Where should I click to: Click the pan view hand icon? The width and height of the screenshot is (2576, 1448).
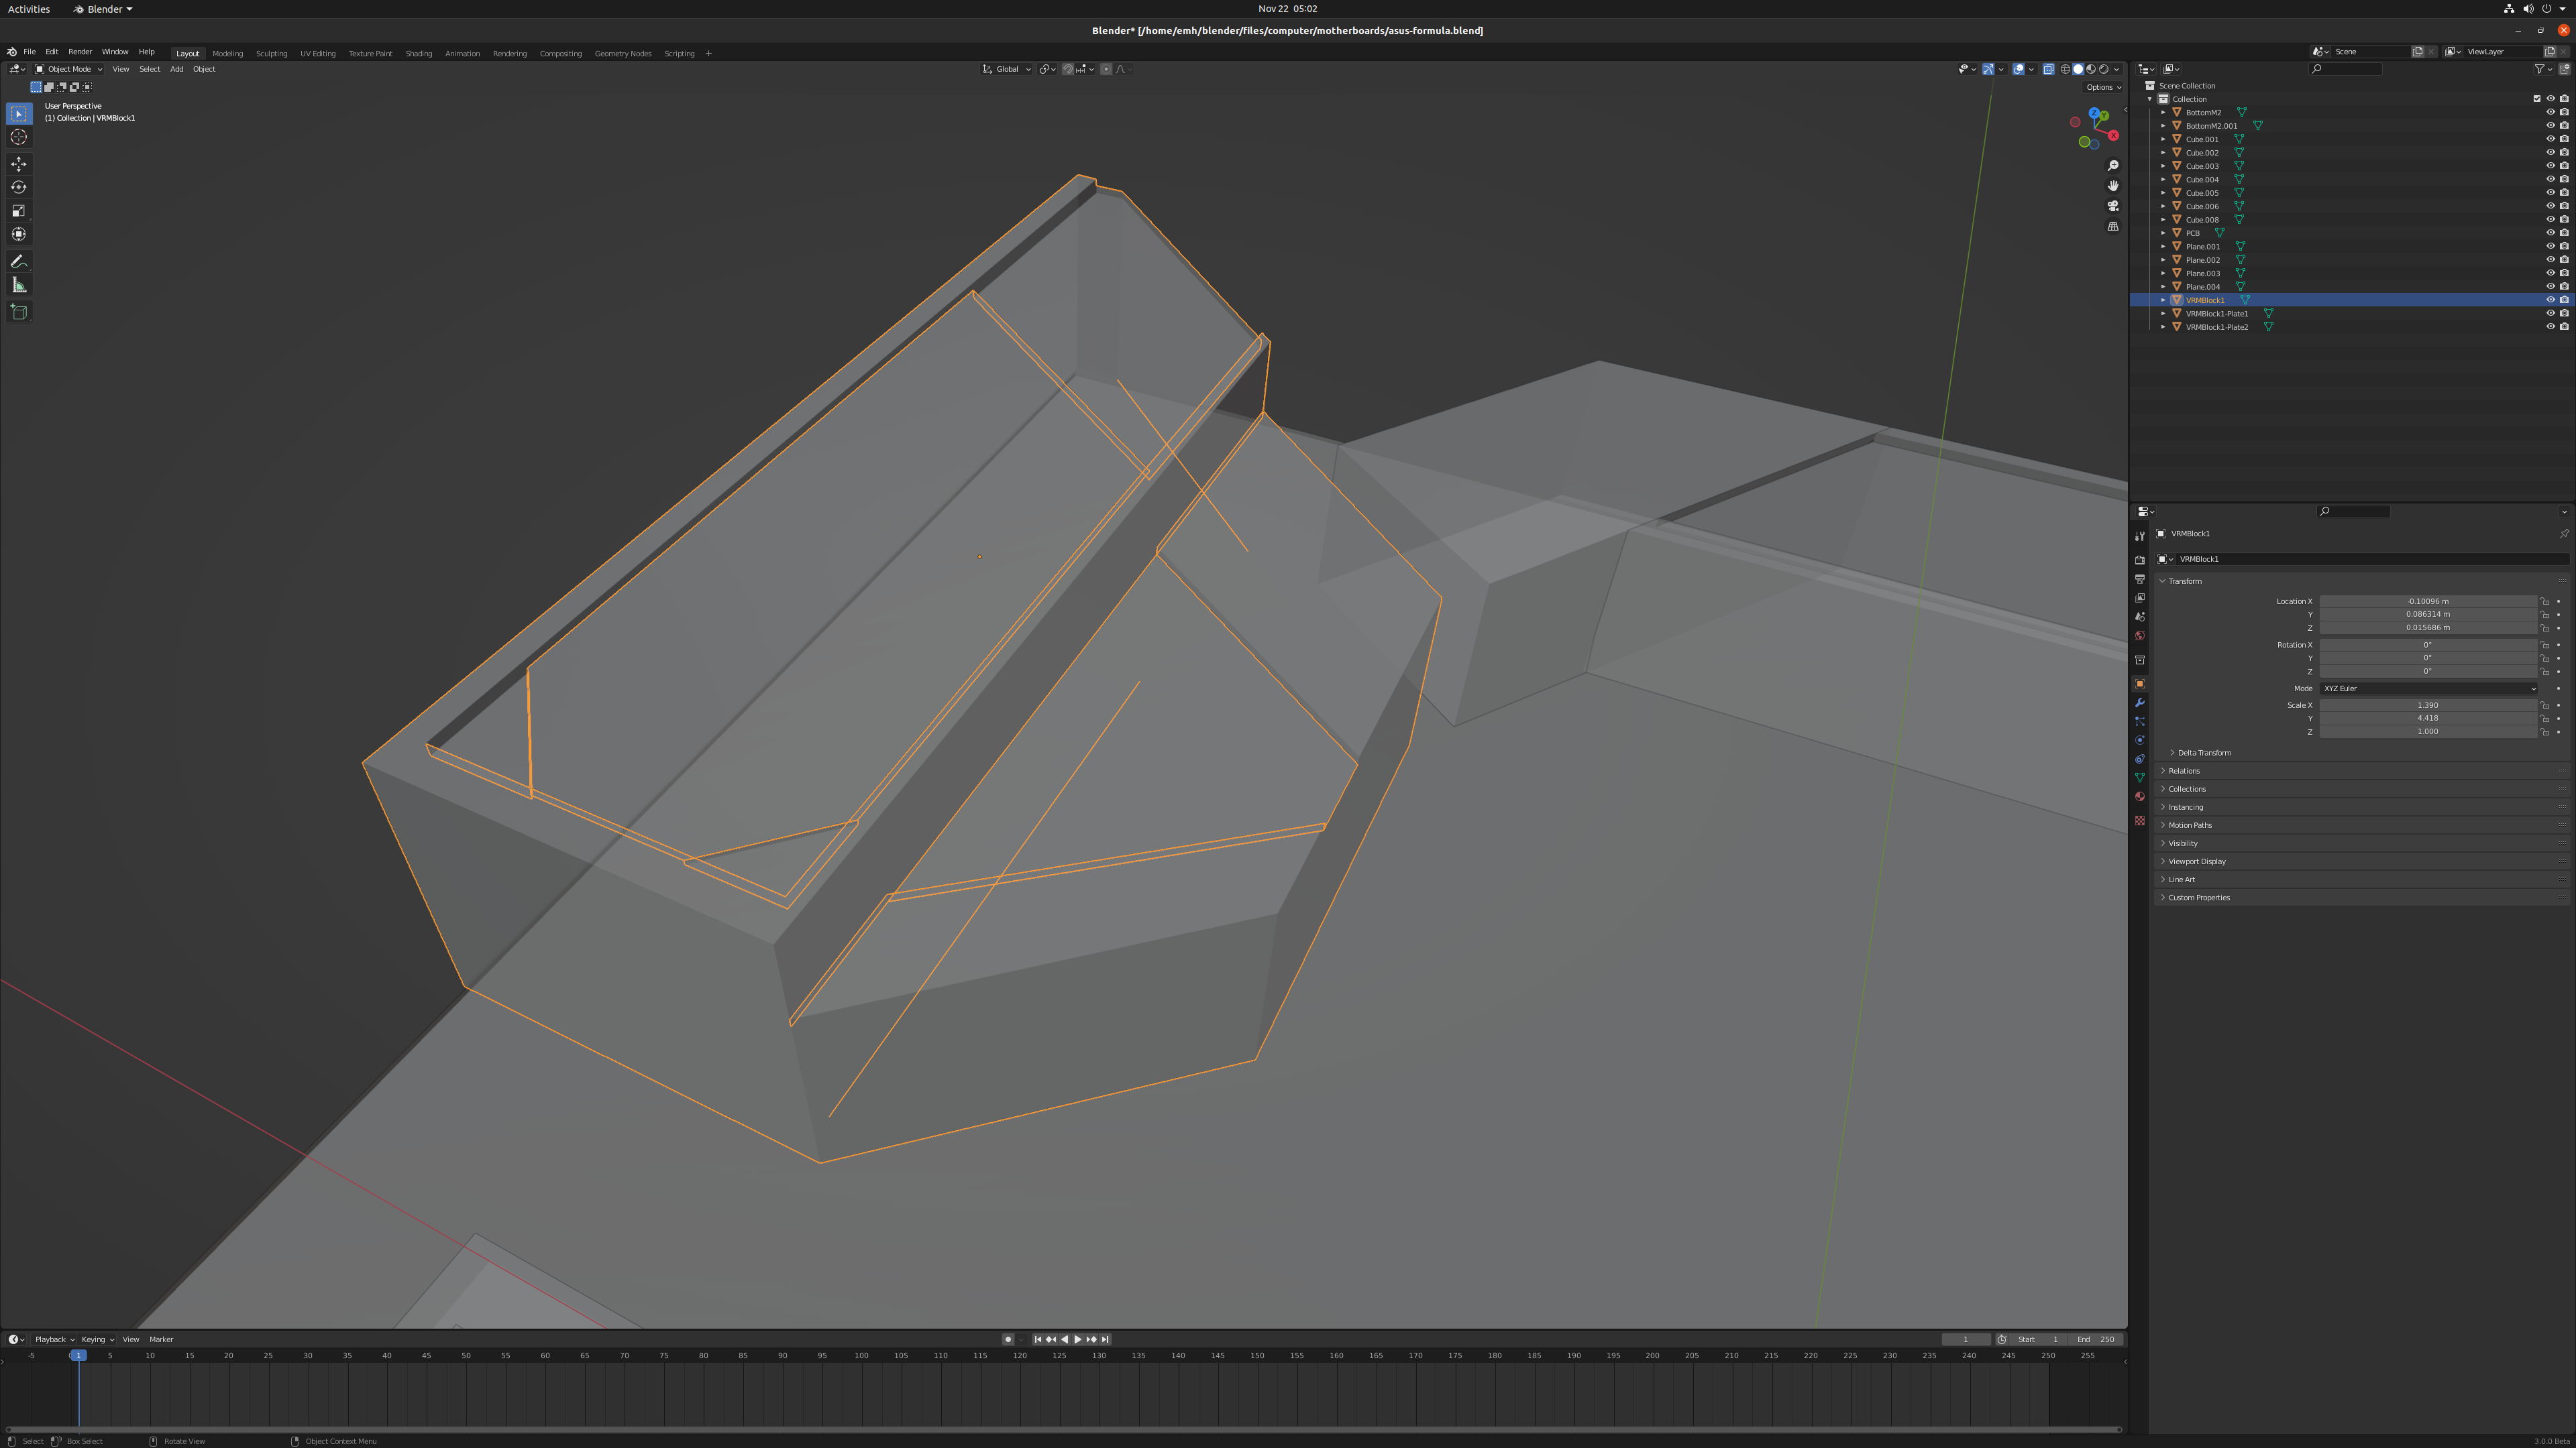point(2113,186)
